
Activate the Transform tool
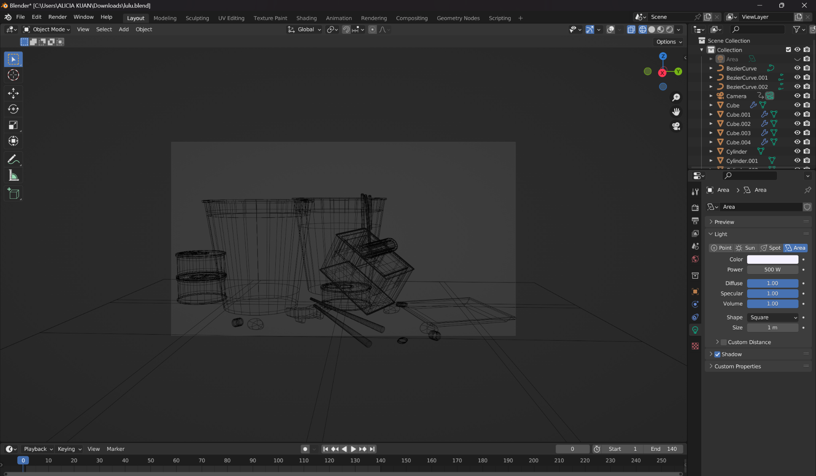click(13, 141)
